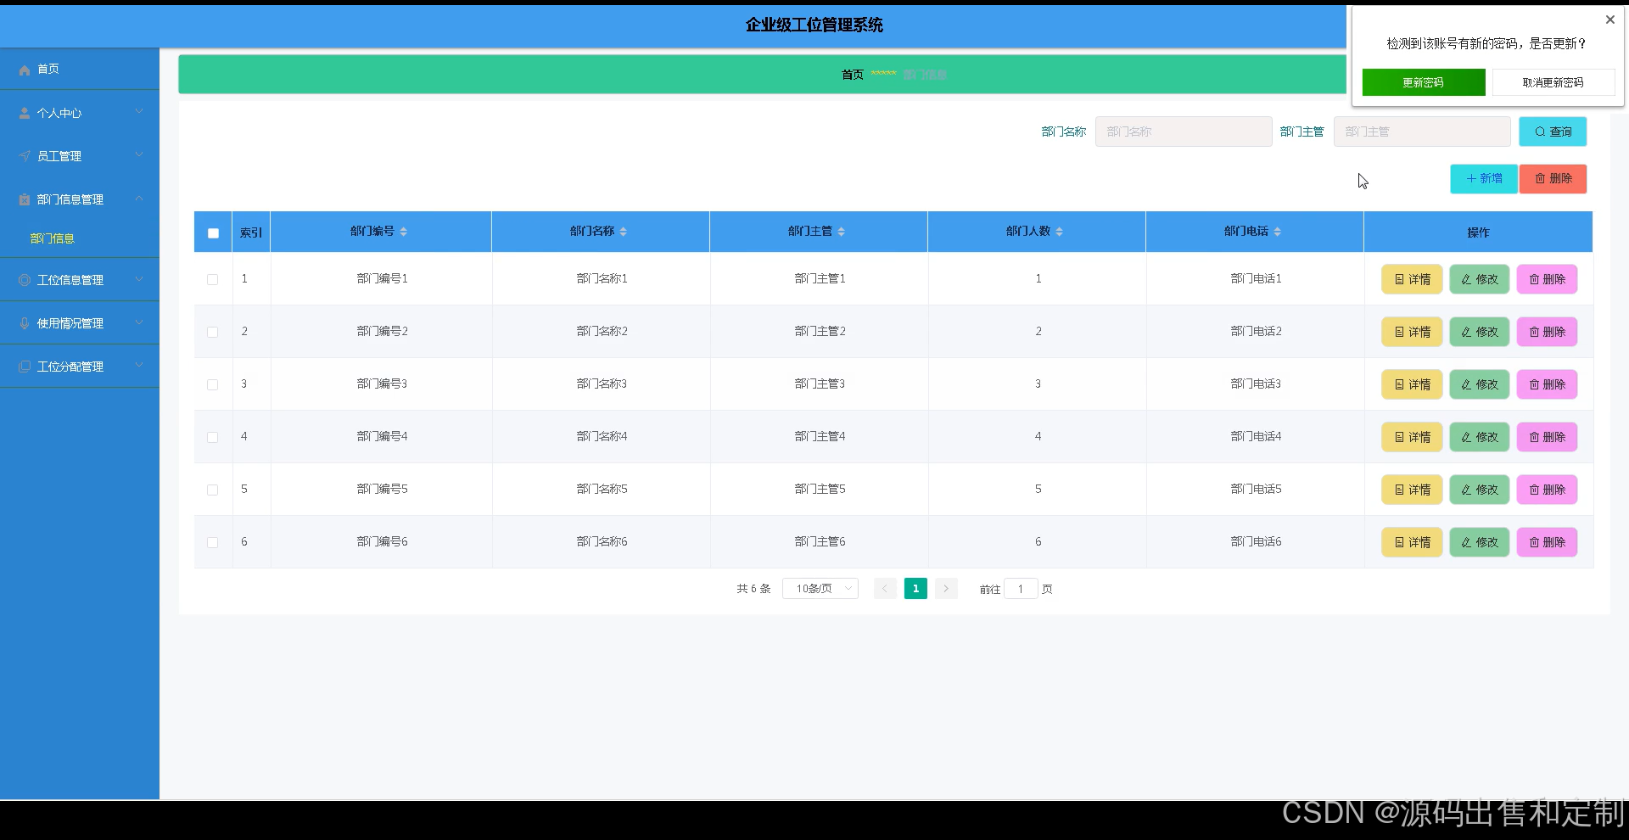Expand the 工位分配管理 menu chevron

[x=139, y=366]
